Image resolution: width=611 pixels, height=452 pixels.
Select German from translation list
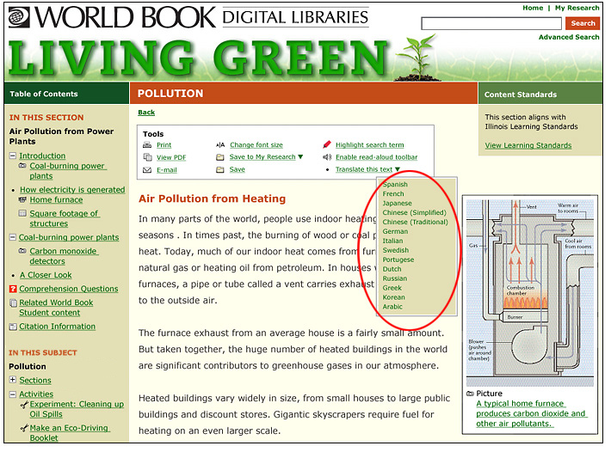[395, 231]
